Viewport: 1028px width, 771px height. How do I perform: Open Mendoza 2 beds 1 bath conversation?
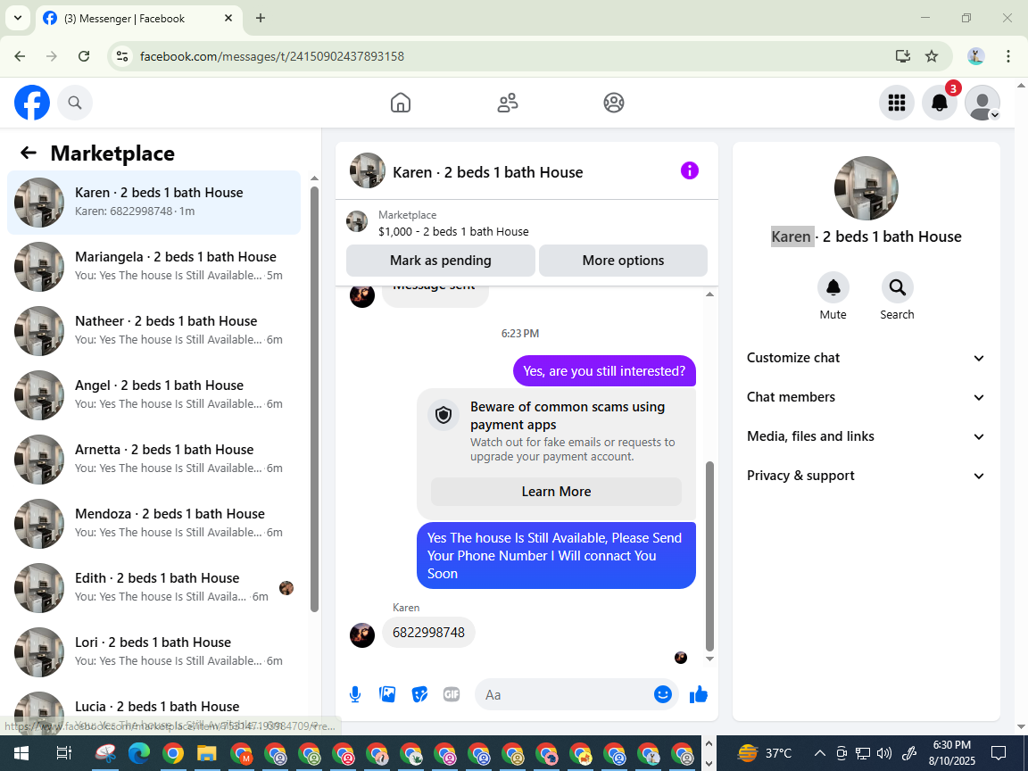pyautogui.click(x=154, y=524)
